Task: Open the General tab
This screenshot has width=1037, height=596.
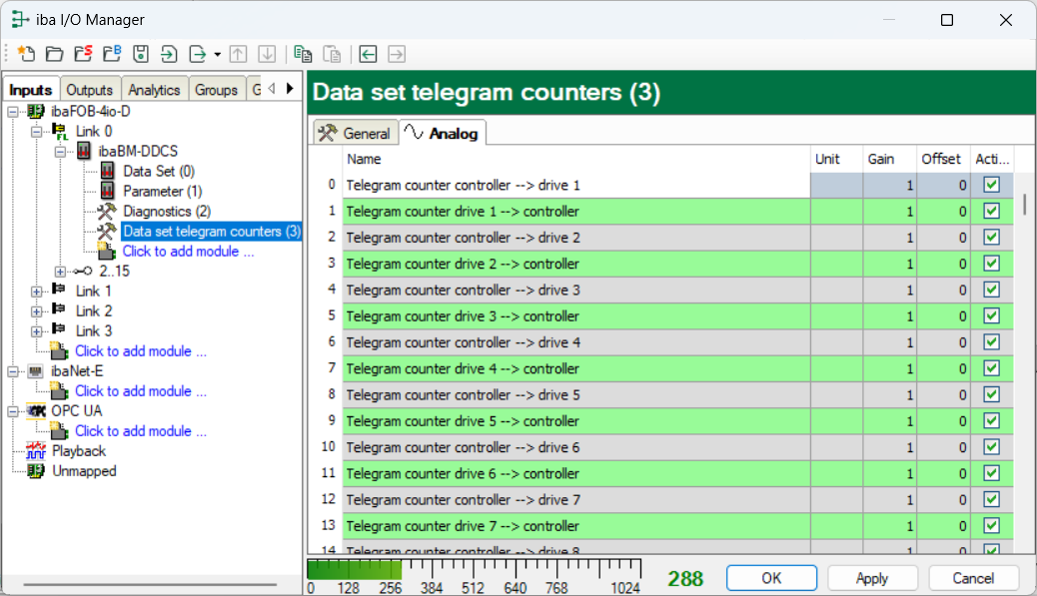Action: (x=355, y=133)
